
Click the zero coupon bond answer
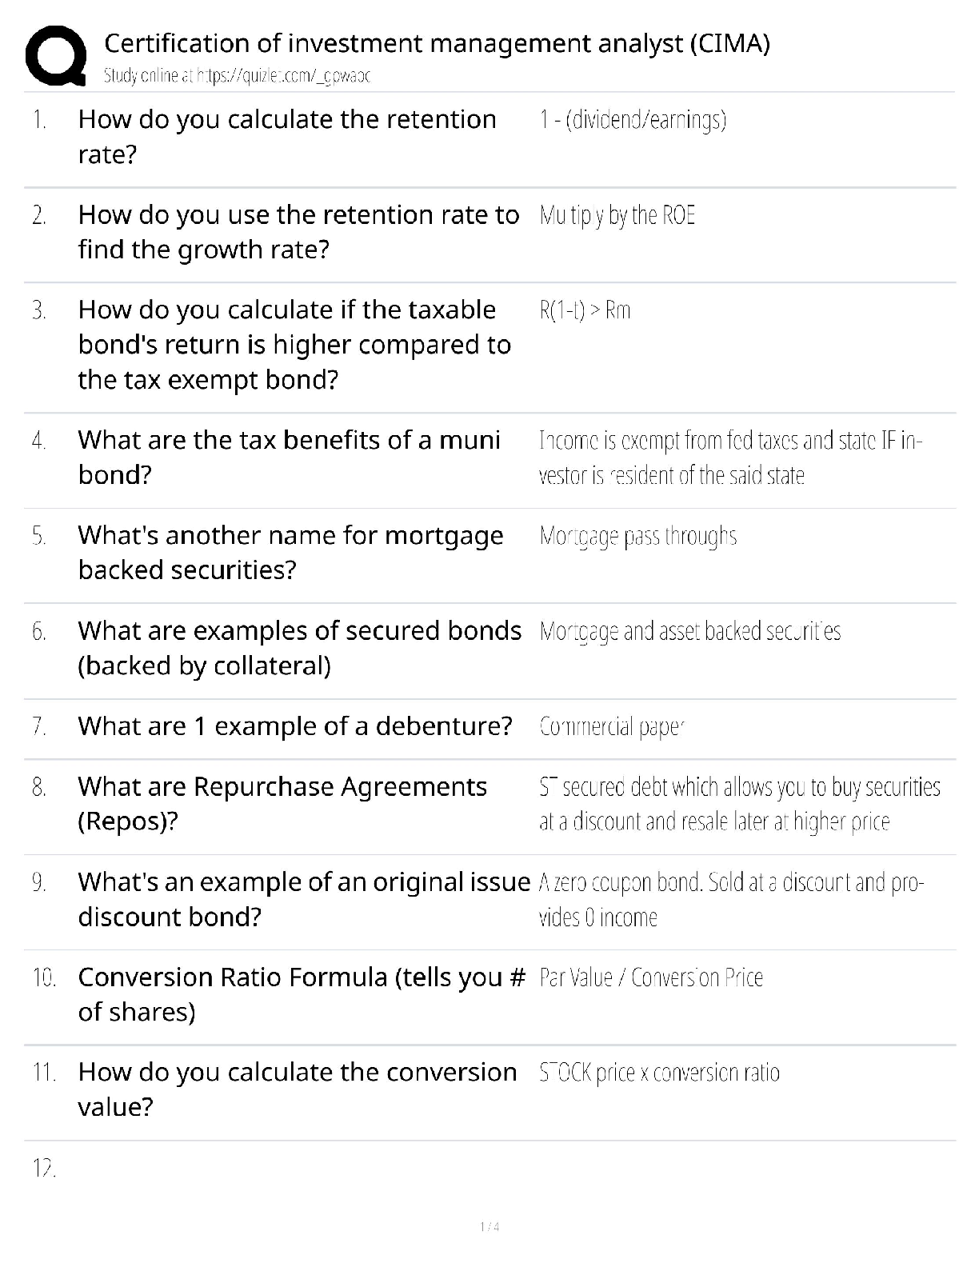(731, 900)
